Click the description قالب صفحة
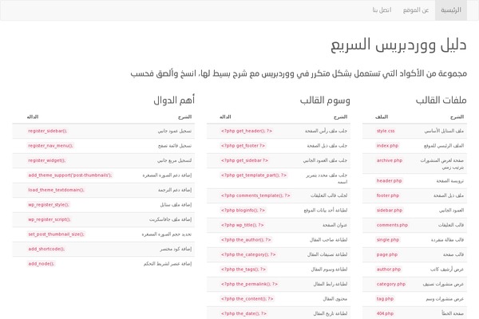This screenshot has width=479, height=319. pos(453,254)
